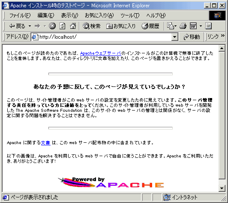Viewport: 228px width, 203px height.
Task: Open the Favorites (お気に入り) toolbar button
Action: pos(121,26)
